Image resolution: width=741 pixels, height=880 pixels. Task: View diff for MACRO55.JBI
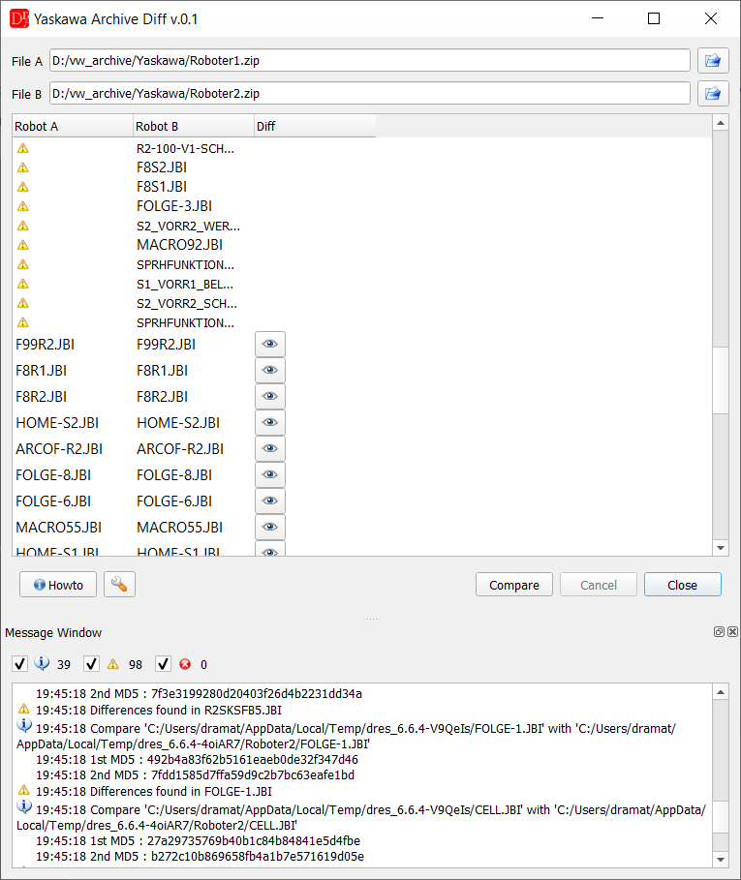[x=270, y=527]
